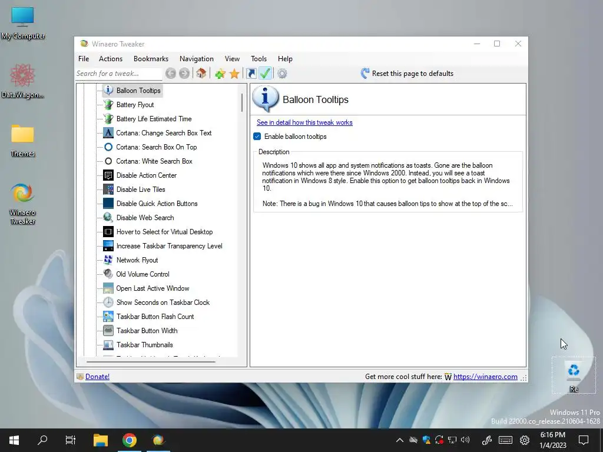Open the Windows Start button
Screen dimensions: 603x452
(x=14, y=440)
